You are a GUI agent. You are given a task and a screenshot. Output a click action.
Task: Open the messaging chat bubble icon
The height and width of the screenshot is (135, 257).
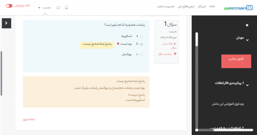[x=58, y=7]
